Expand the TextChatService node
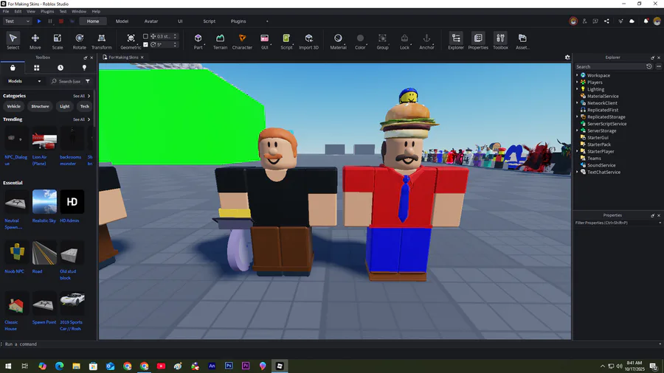Viewport: 664px width, 373px height. click(577, 172)
